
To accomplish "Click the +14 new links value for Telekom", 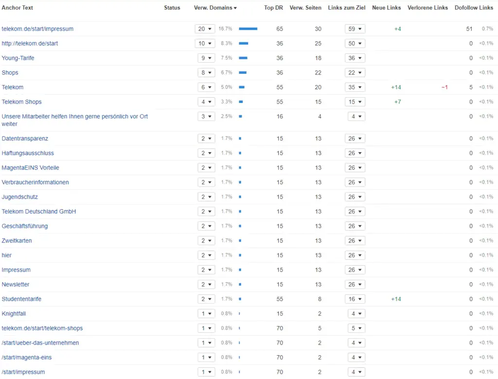I will [395, 87].
